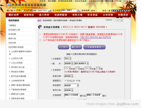The height and width of the screenshot is (108, 141).
Task: Click the magnifier full-text search button
Action: (x=79, y=10)
